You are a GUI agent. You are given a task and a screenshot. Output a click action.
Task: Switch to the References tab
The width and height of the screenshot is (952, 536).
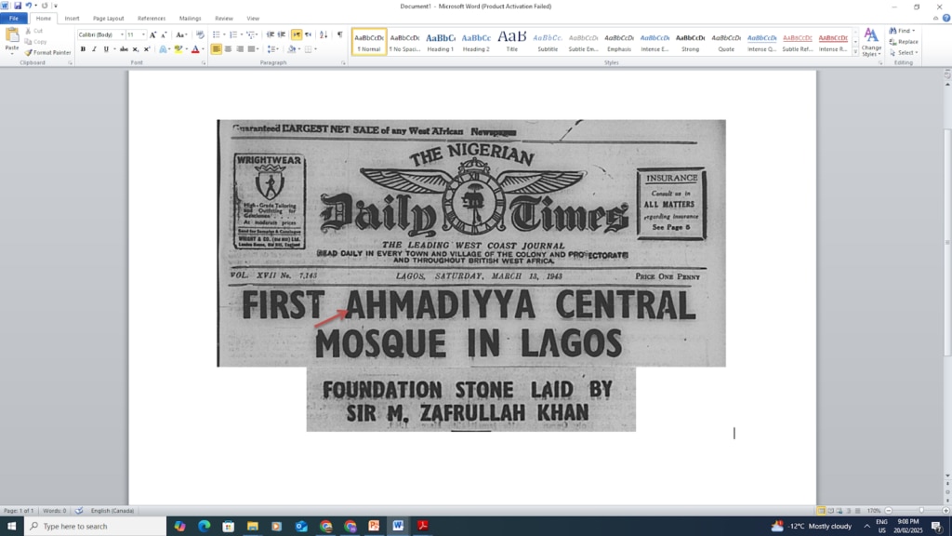(152, 19)
